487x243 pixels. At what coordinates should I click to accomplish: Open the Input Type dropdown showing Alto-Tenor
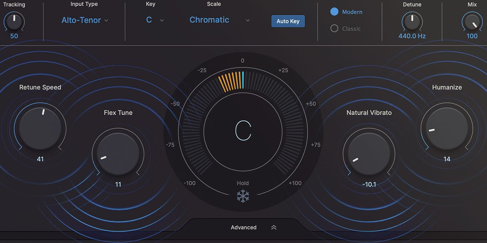[84, 20]
